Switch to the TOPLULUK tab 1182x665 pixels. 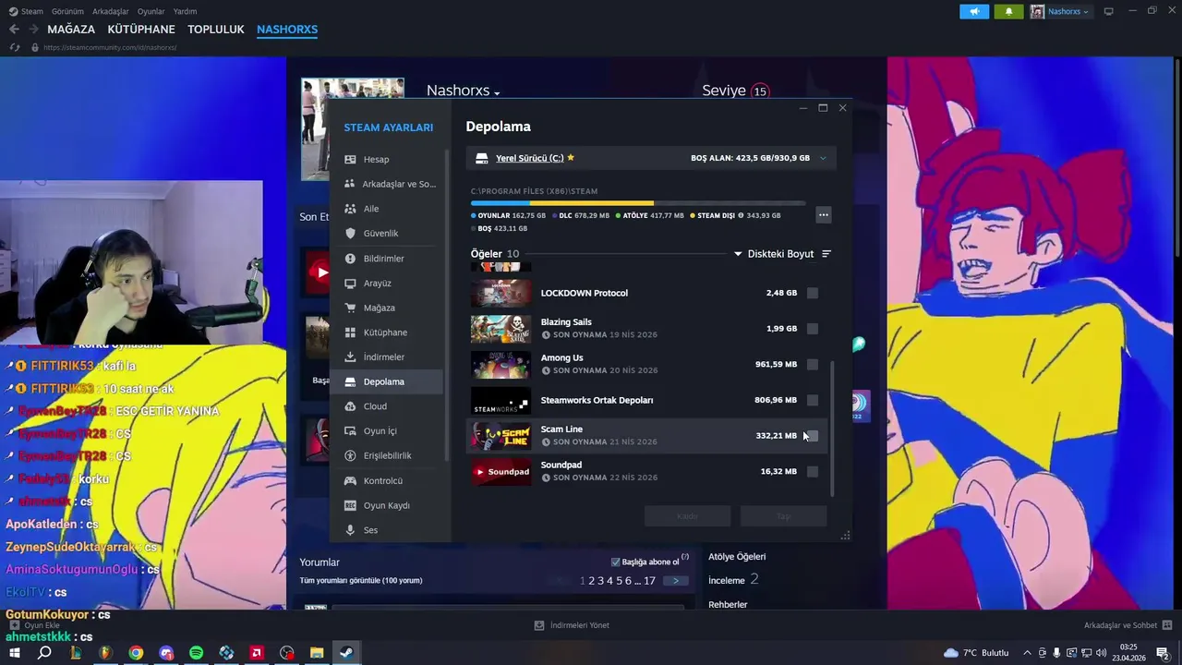pyautogui.click(x=216, y=30)
